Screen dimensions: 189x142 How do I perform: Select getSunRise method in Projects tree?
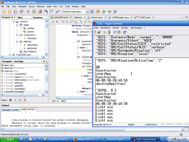pyautogui.click(x=32, y=45)
